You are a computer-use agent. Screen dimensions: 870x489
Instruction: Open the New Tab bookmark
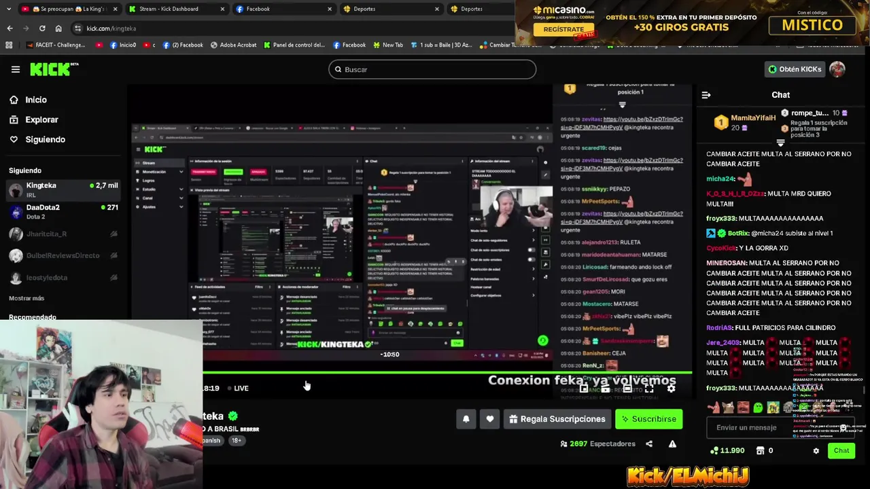(387, 45)
